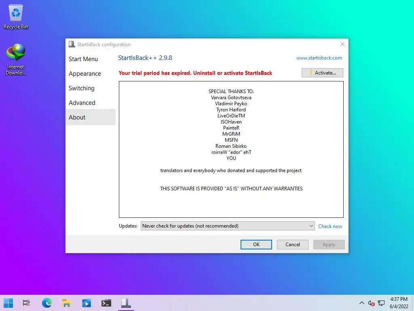
Task: Click the trial period expired message
Action: click(x=195, y=73)
